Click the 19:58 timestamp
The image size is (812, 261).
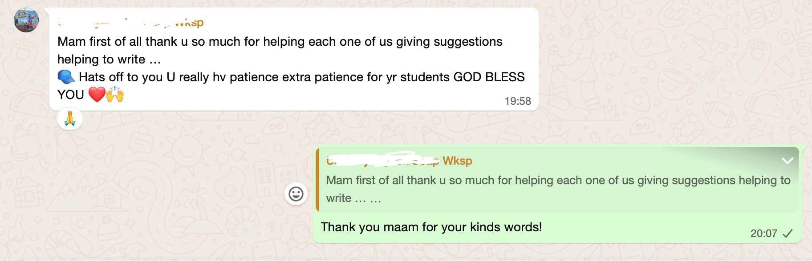517,101
